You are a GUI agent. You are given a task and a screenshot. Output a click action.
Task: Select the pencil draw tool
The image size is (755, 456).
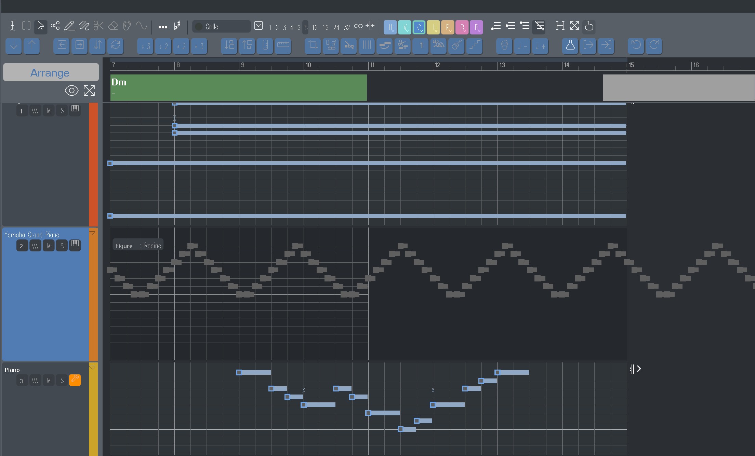click(x=69, y=26)
